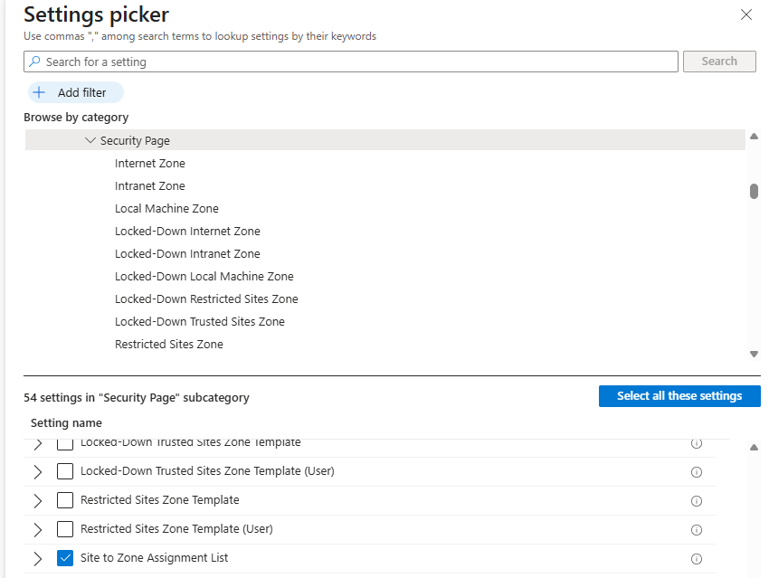769x578 pixels.
Task: Enable Locked-Down Trusted Sites Zone Template (User) checkbox
Action: (x=65, y=471)
